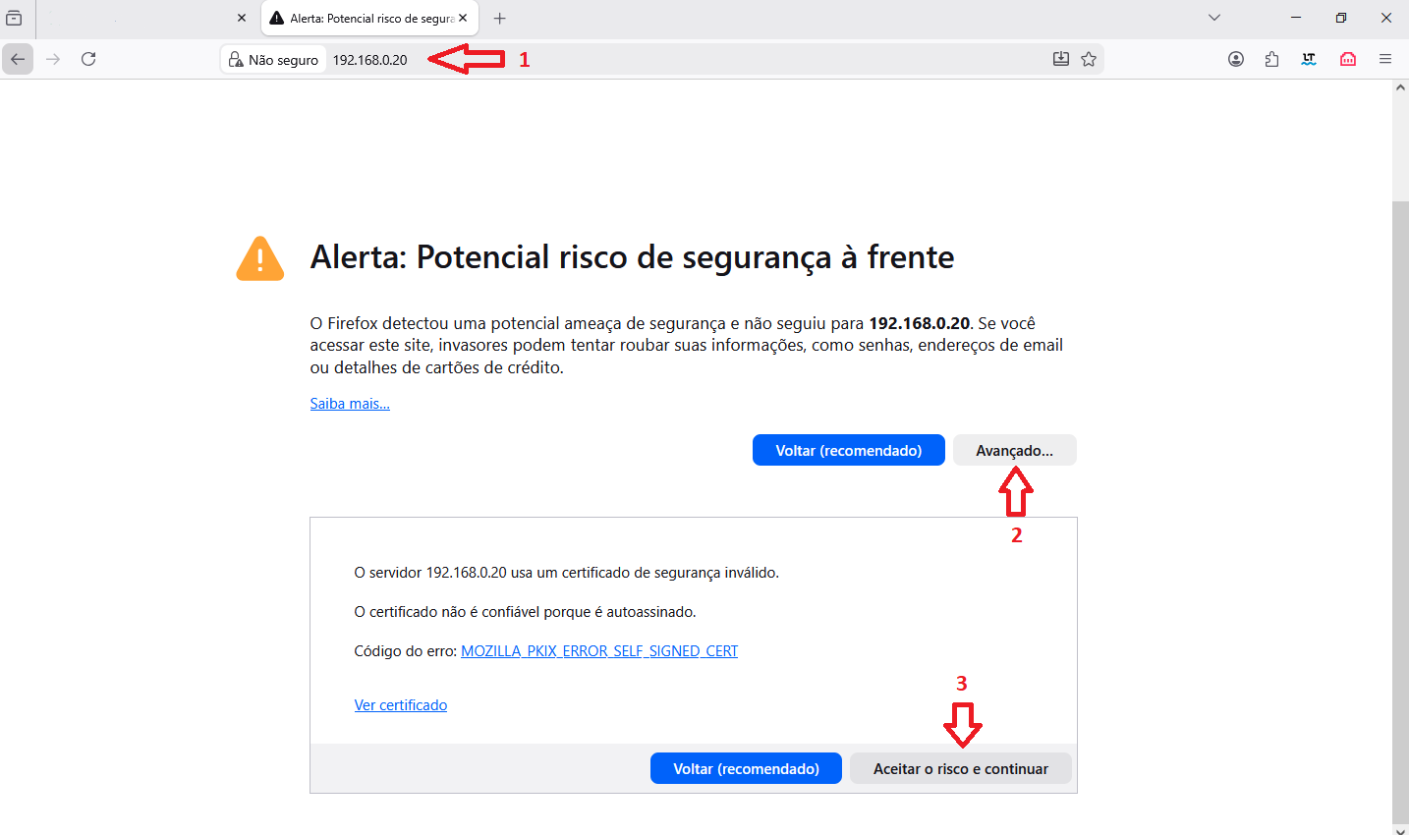Click the Não seguro padlock indicator
Viewport: 1409px width, 835px height.
point(274,60)
